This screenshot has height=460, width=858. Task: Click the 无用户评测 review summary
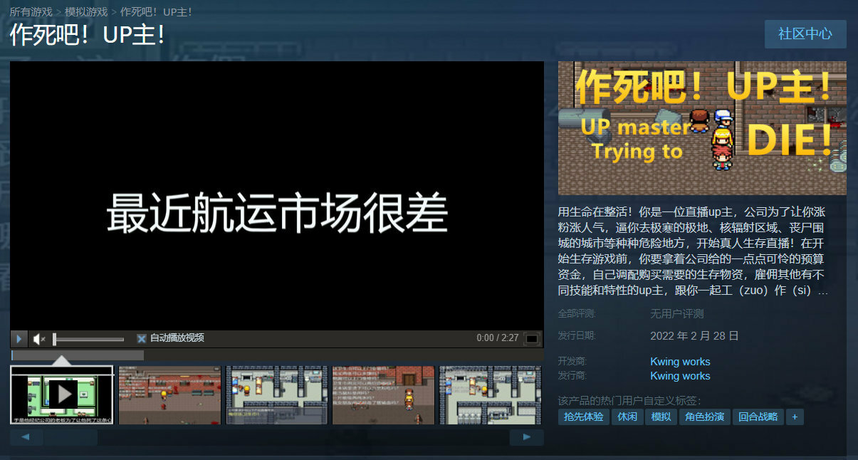pos(676,314)
